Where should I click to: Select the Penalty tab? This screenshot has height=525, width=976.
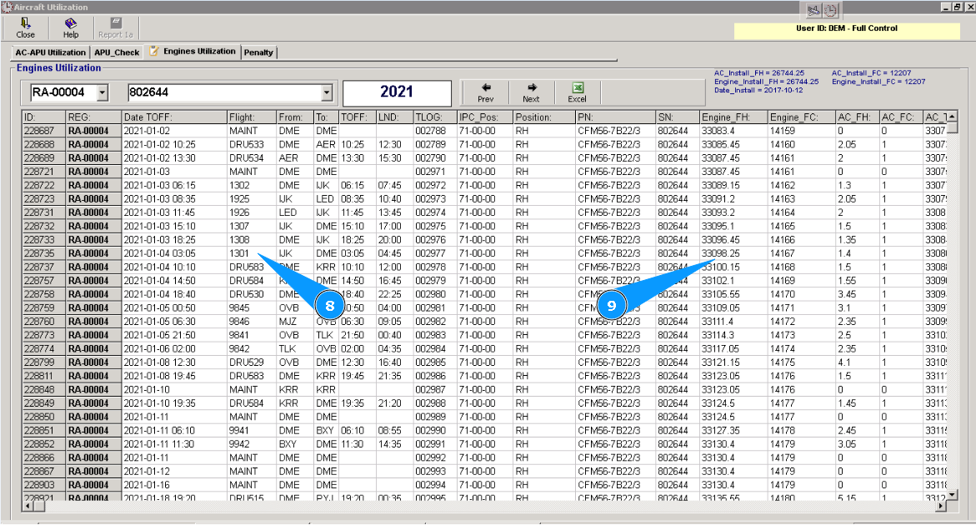click(258, 52)
